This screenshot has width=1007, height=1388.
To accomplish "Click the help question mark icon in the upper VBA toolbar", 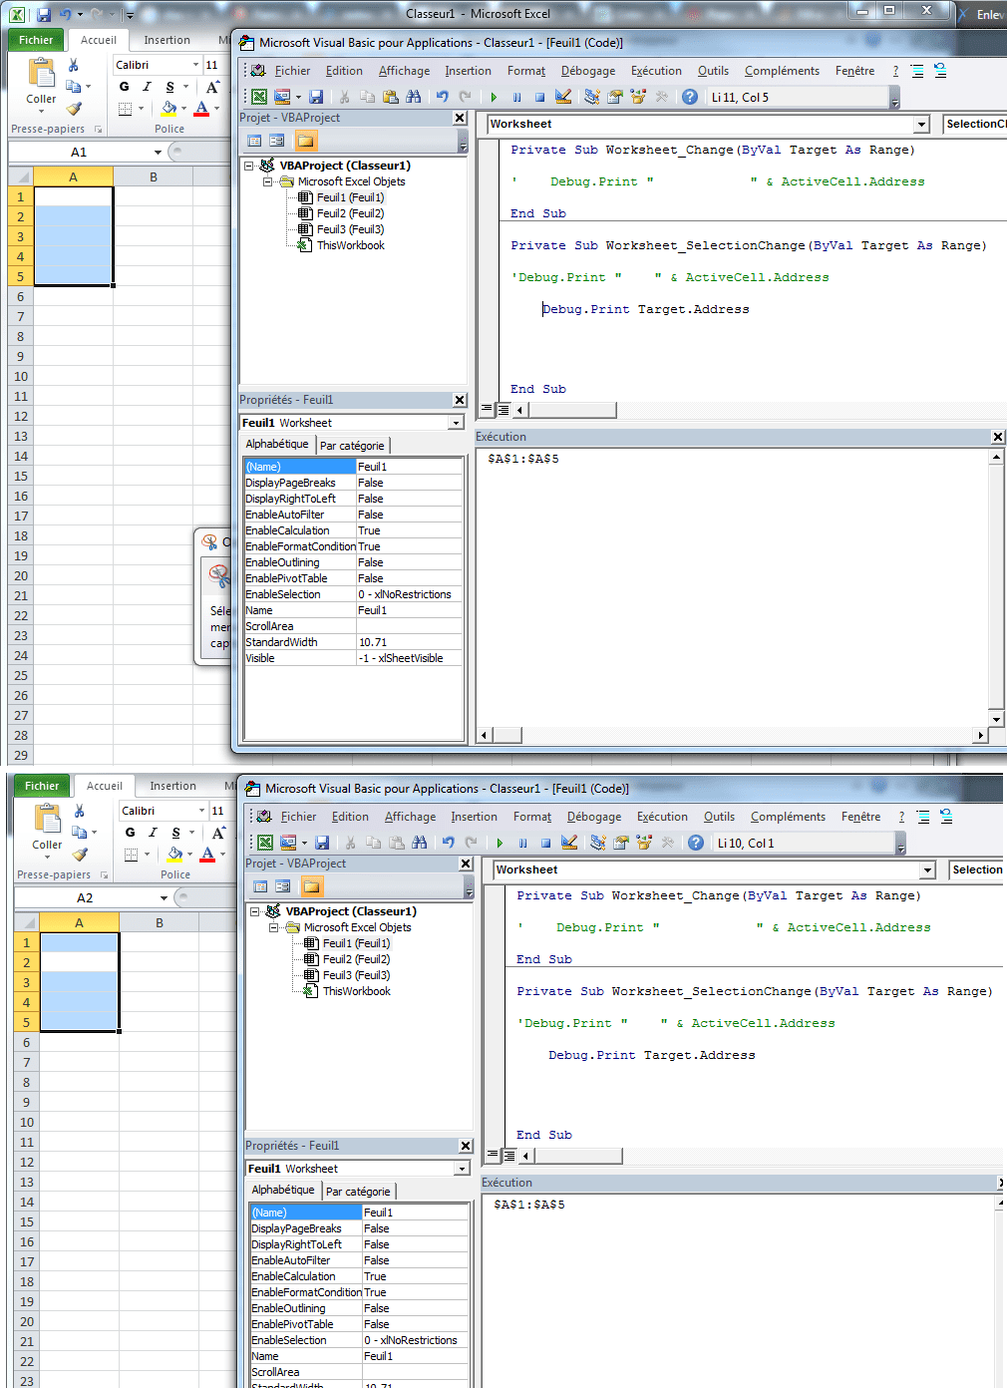I will pyautogui.click(x=690, y=97).
